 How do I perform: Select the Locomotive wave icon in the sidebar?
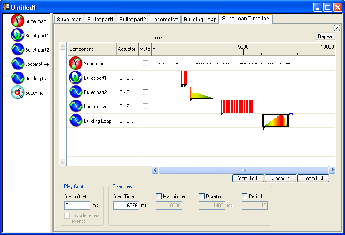pos(17,64)
